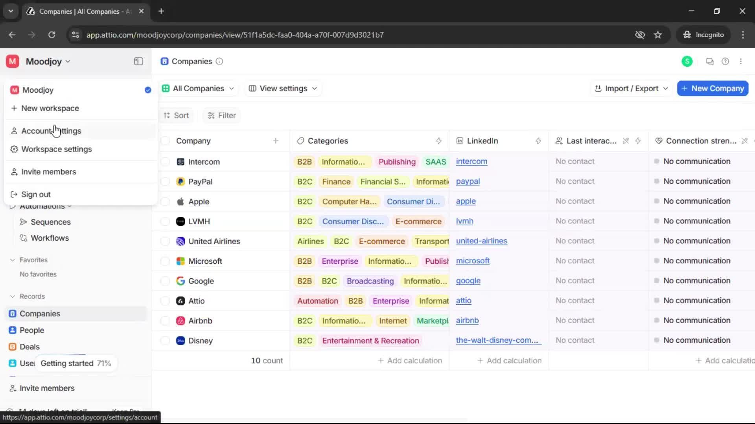Open Workspace settings from the menu
The image size is (755, 424).
[81, 149]
